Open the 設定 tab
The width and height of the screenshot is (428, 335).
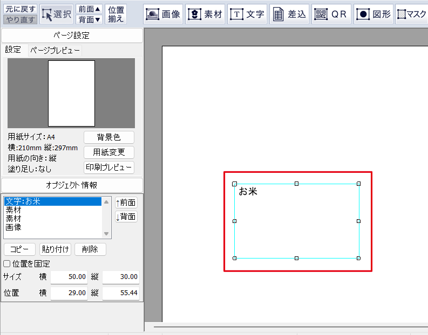(x=13, y=50)
